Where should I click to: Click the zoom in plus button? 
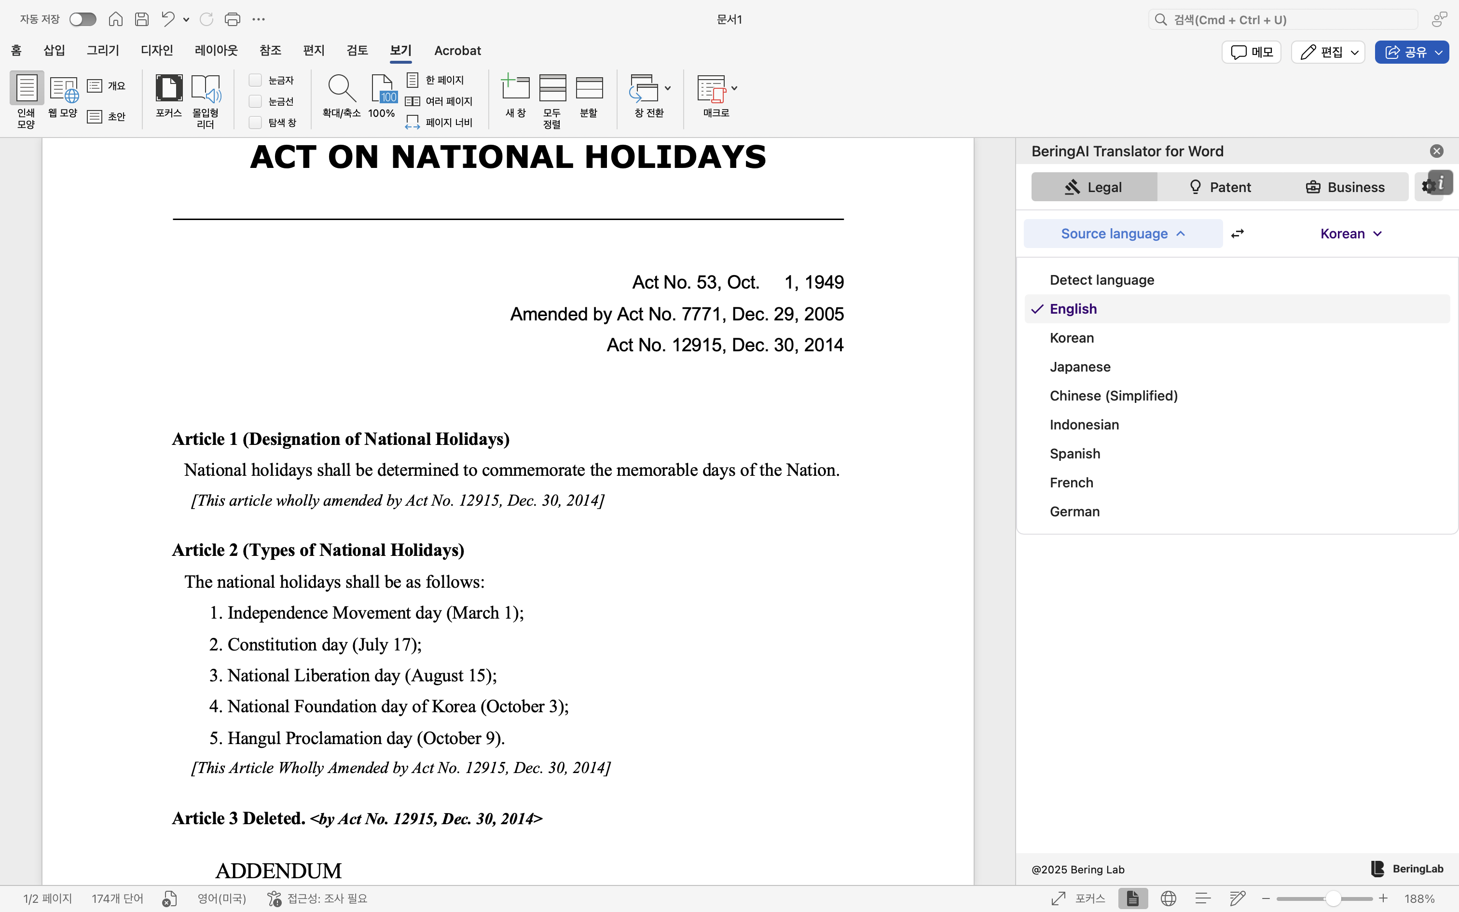(x=1383, y=898)
